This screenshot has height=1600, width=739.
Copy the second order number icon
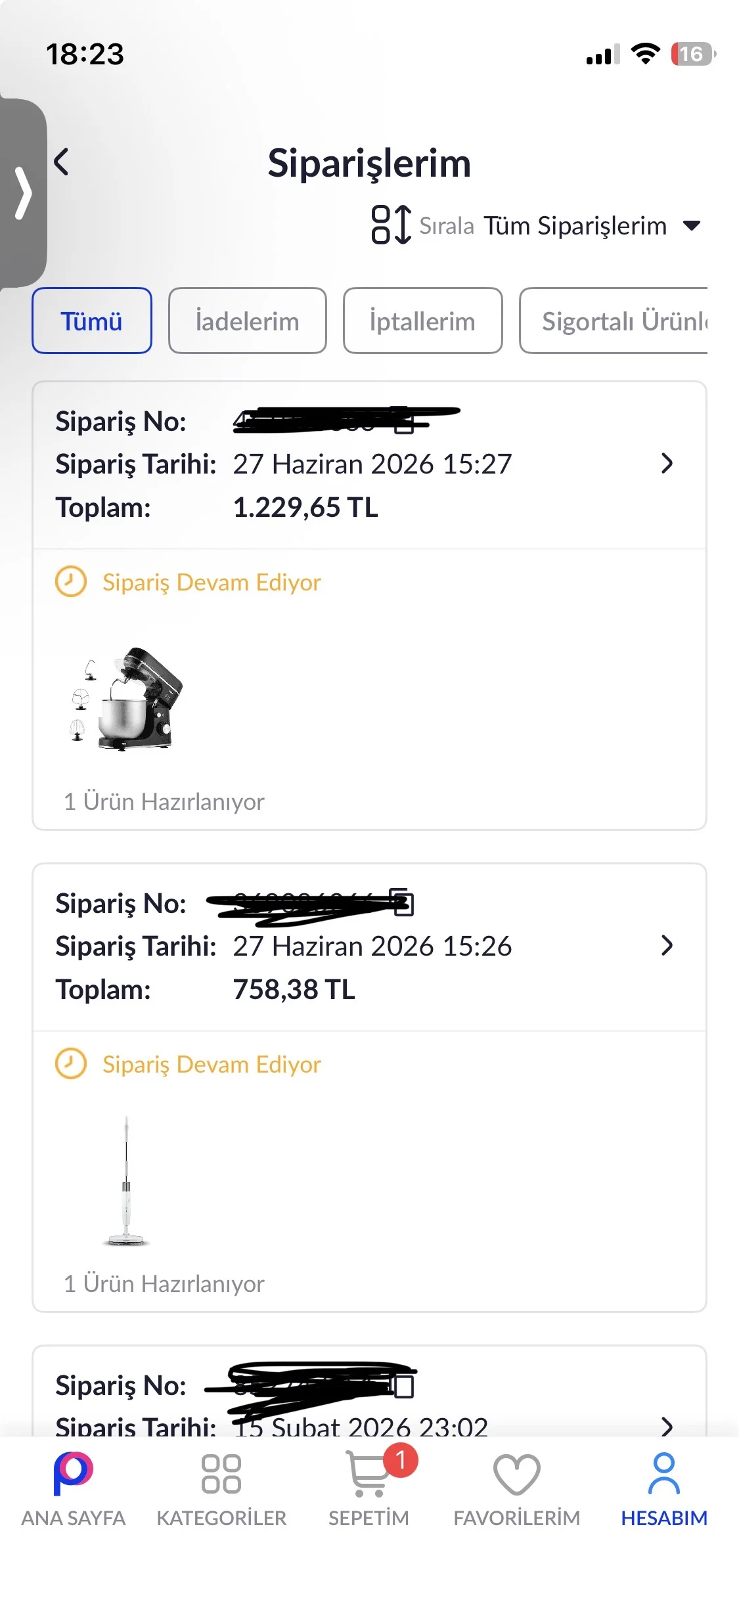(403, 902)
